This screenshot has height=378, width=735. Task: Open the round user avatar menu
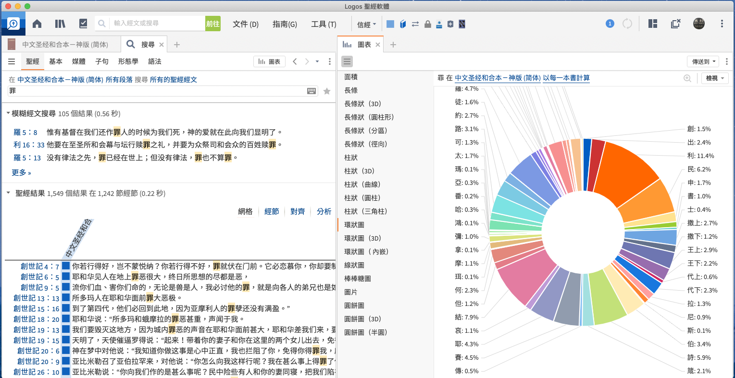(x=699, y=24)
